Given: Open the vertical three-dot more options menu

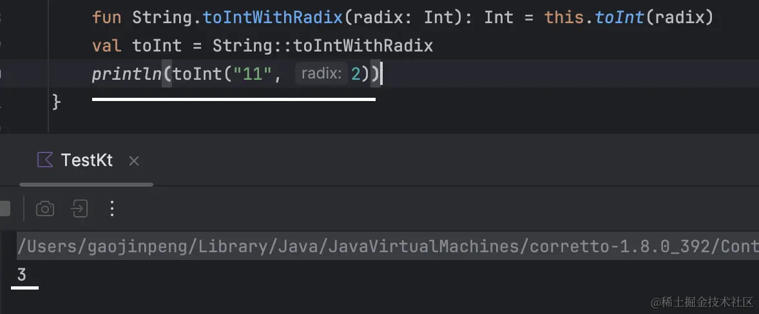Looking at the screenshot, I should pyautogui.click(x=112, y=208).
